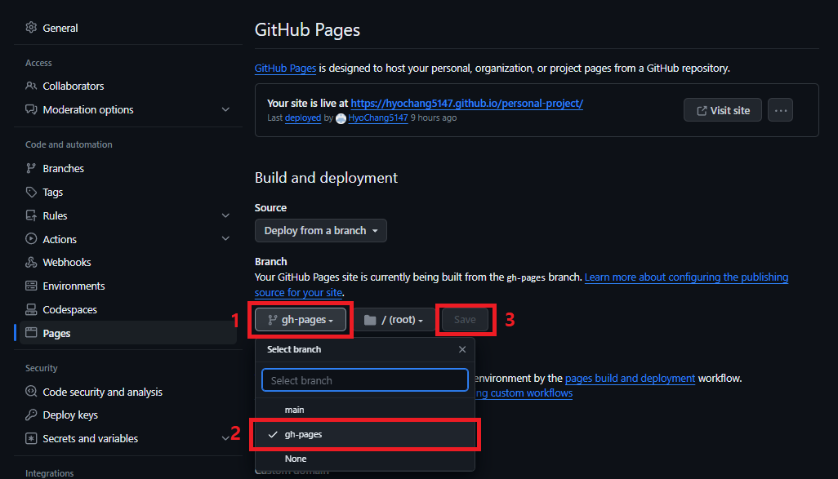The width and height of the screenshot is (838, 479).
Task: Open Tags settings page
Action: [x=53, y=193]
